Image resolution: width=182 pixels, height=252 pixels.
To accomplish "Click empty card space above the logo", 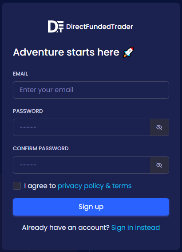I will [x=91, y=11].
